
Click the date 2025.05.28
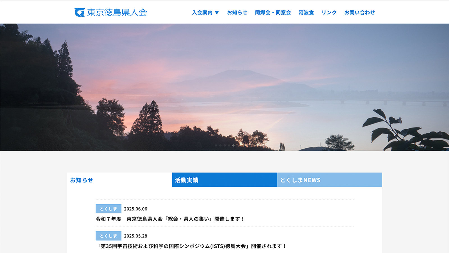[136, 236]
